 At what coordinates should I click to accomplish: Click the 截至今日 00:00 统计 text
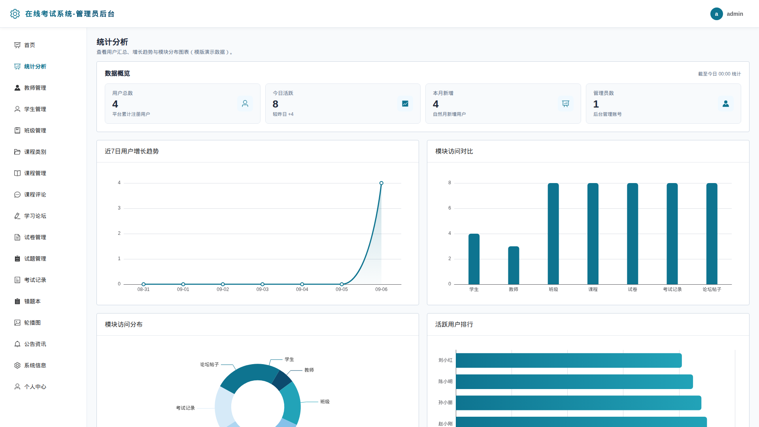click(719, 74)
